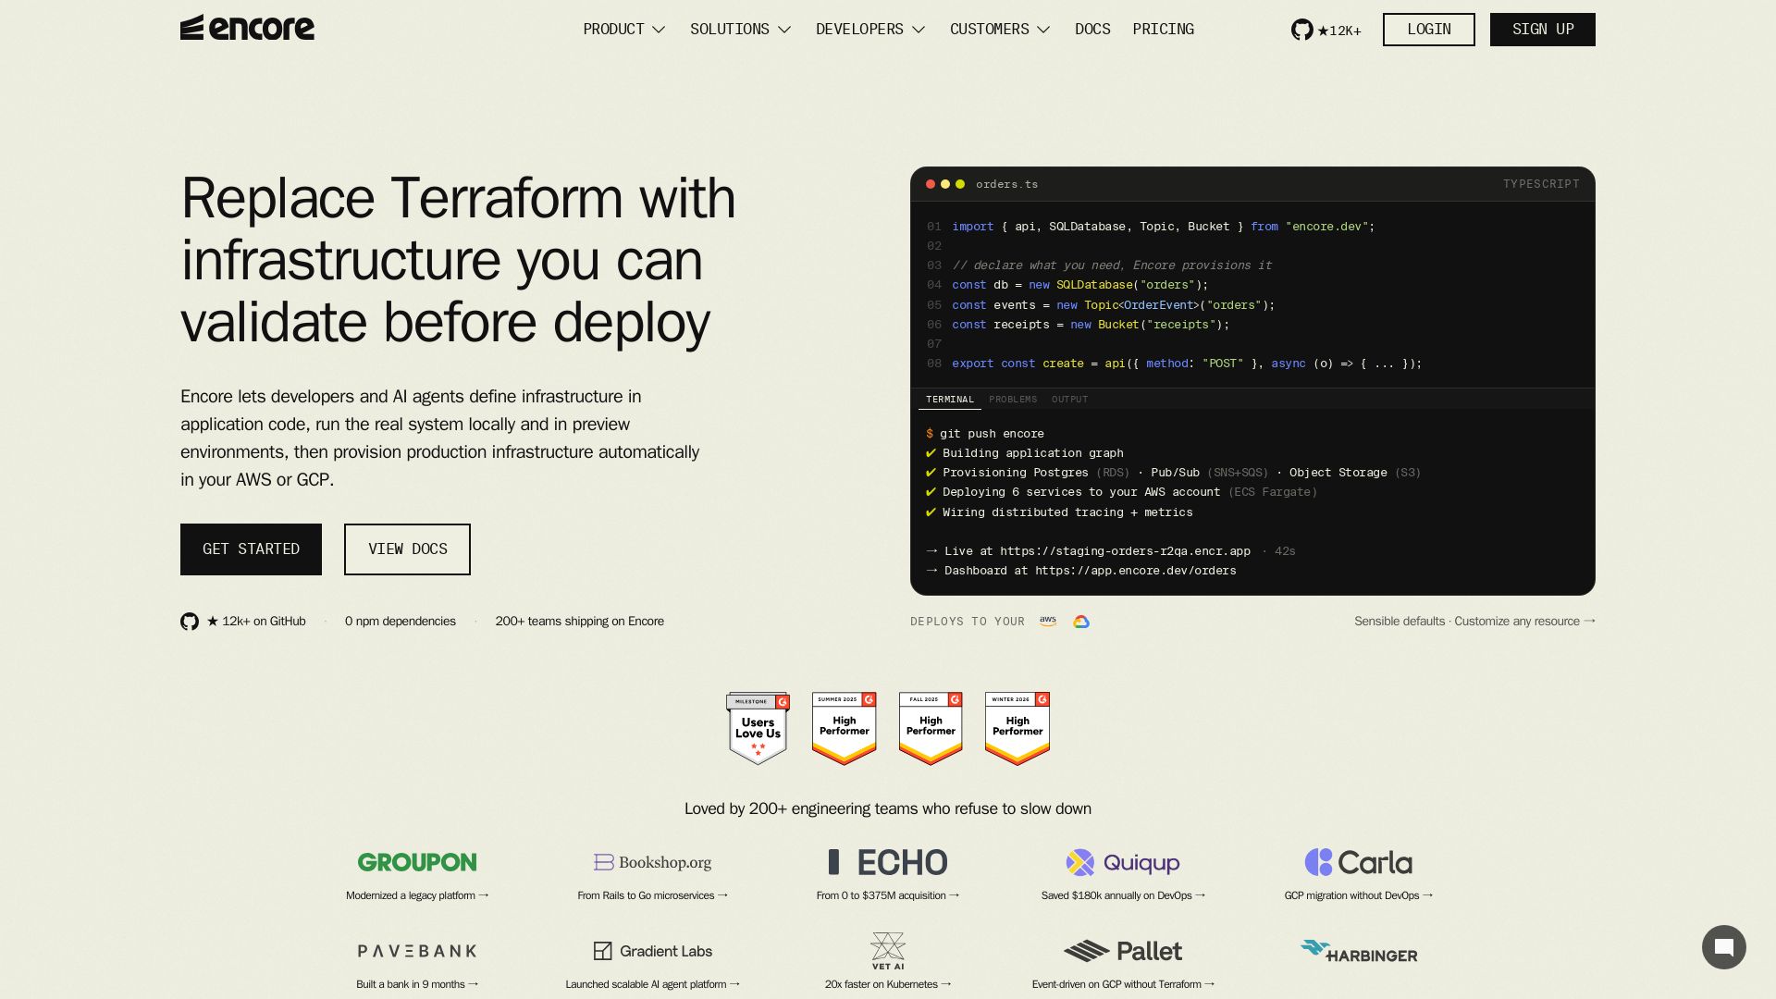
Task: Click the Carla logo
Action: point(1358,862)
